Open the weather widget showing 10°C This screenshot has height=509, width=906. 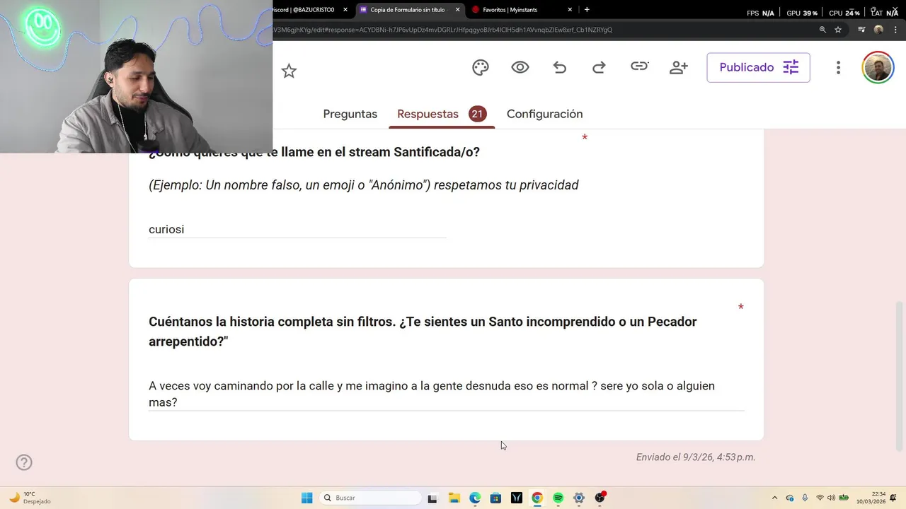coord(30,498)
